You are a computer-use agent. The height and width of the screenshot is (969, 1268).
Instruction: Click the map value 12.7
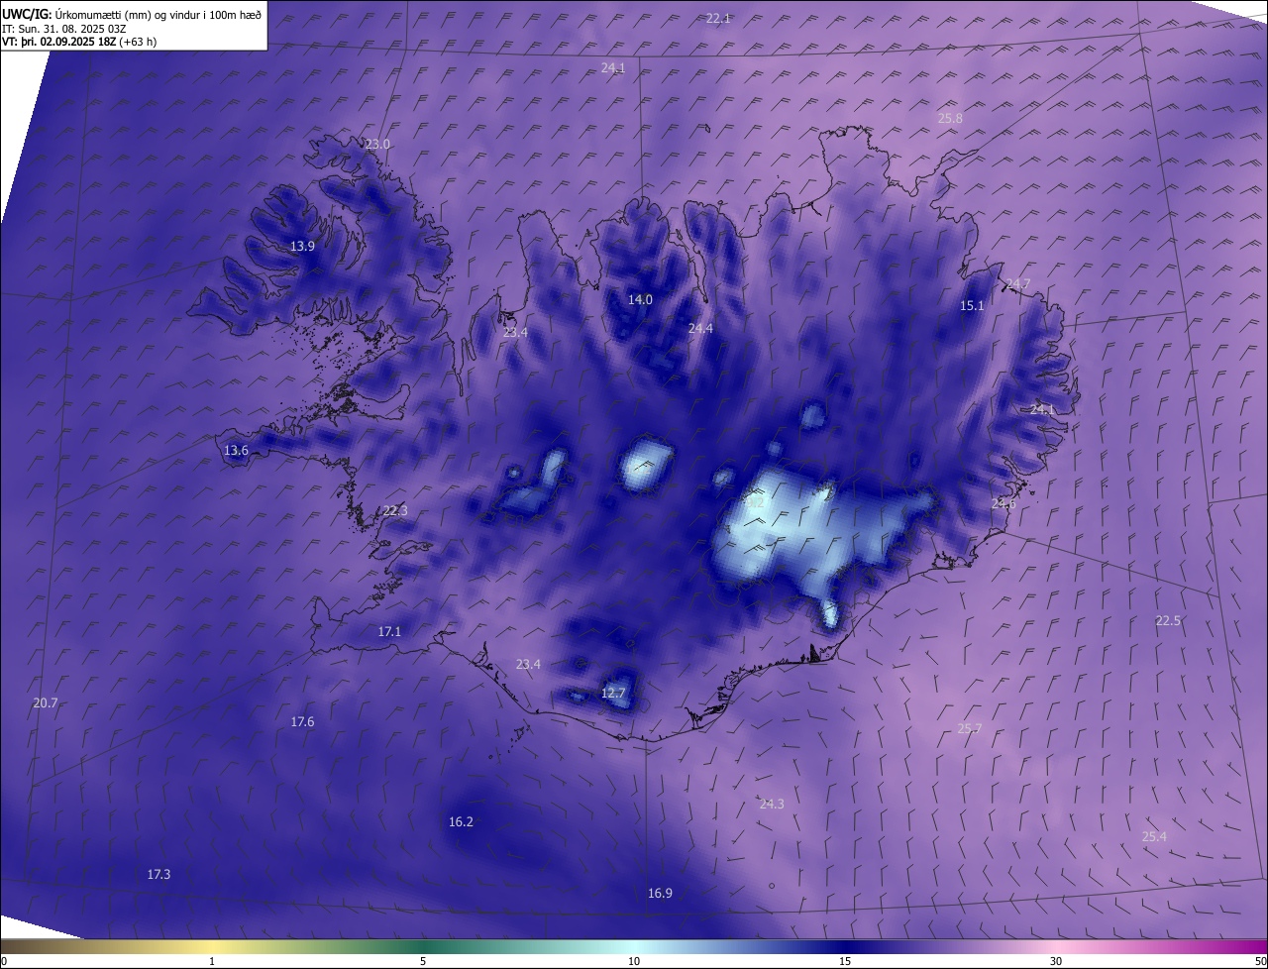613,693
